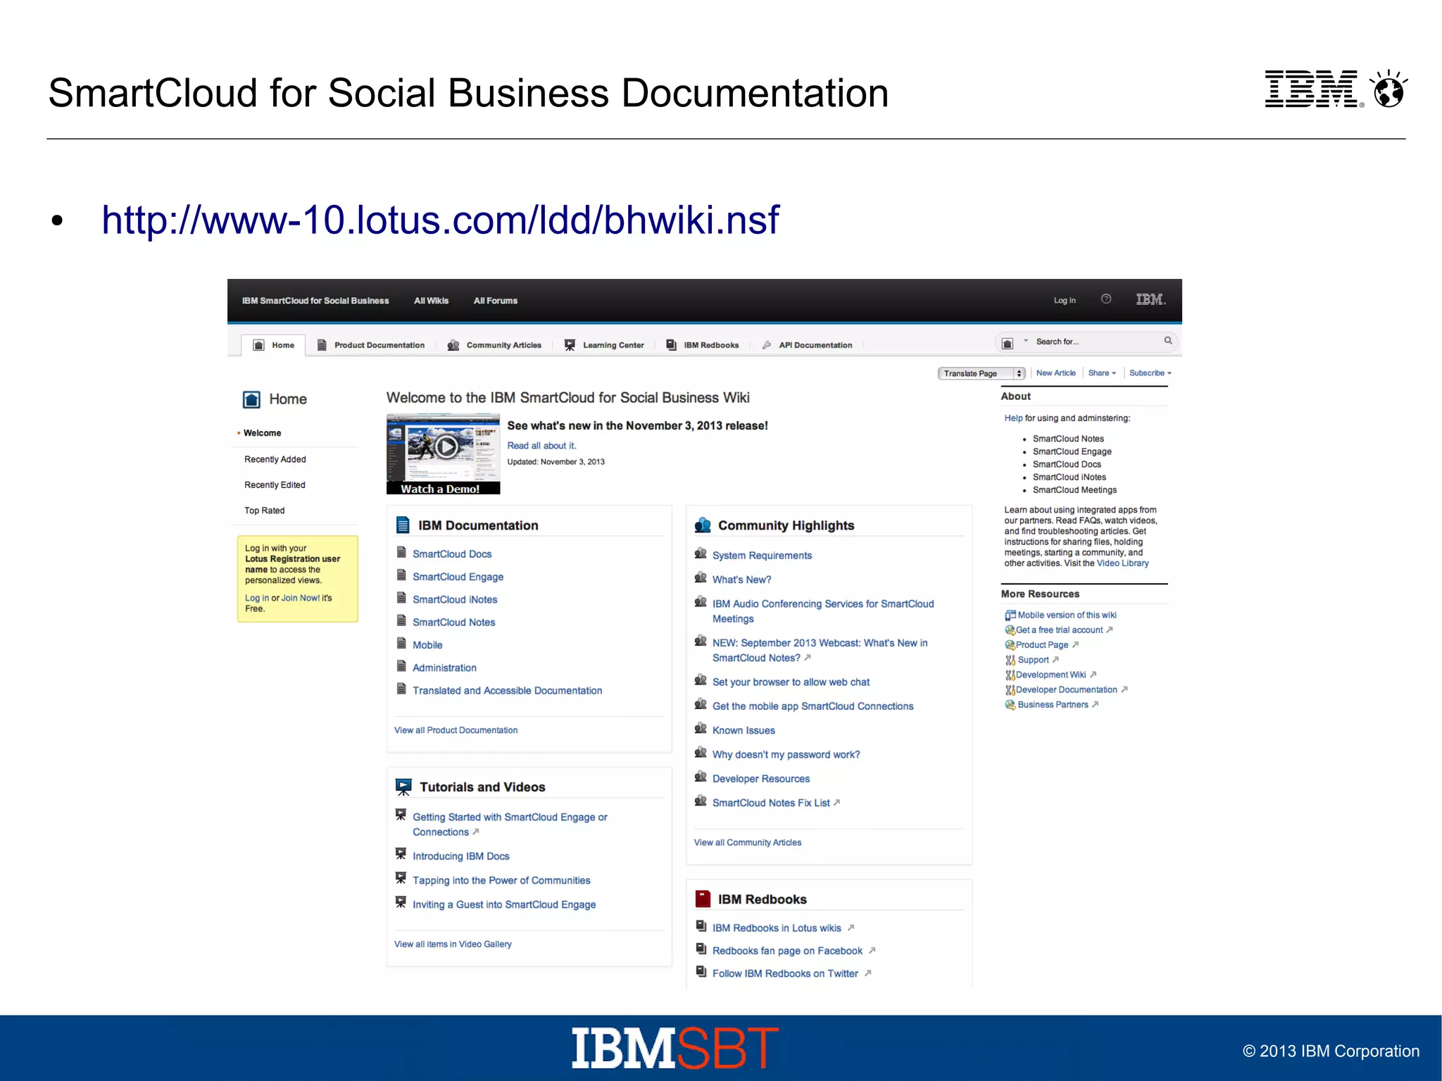The width and height of the screenshot is (1442, 1081).
Task: Play the Watch a Demo video thumbnail
Action: coord(443,454)
